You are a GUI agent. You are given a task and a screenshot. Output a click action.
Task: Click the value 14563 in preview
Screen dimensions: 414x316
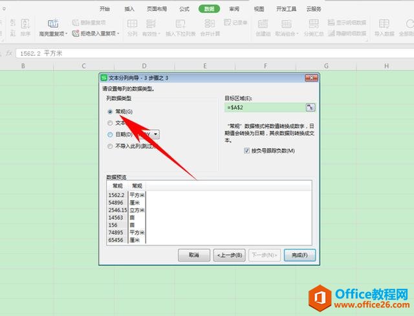pyautogui.click(x=116, y=218)
